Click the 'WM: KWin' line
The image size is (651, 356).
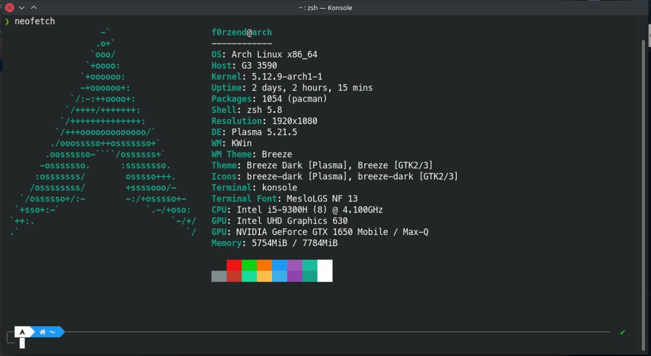point(231,143)
